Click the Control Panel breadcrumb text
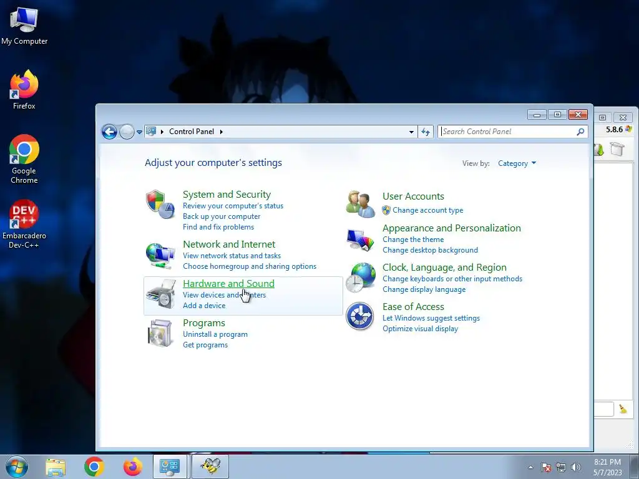Image resolution: width=639 pixels, height=479 pixels. [192, 132]
